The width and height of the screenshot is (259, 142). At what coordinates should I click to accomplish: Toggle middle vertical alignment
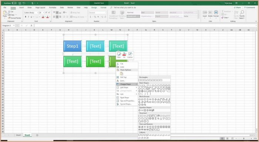coord(57,13)
